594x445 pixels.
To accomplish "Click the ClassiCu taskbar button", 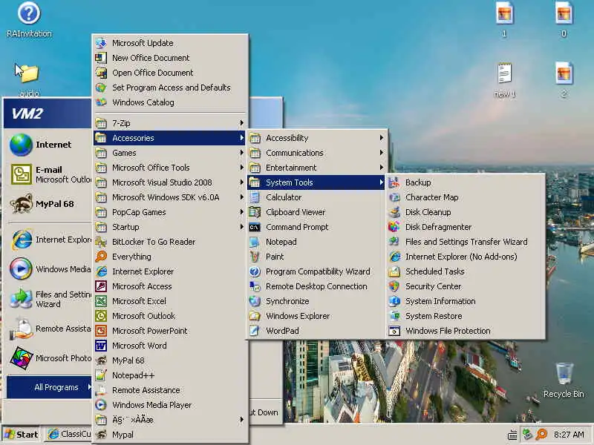I will click(68, 435).
